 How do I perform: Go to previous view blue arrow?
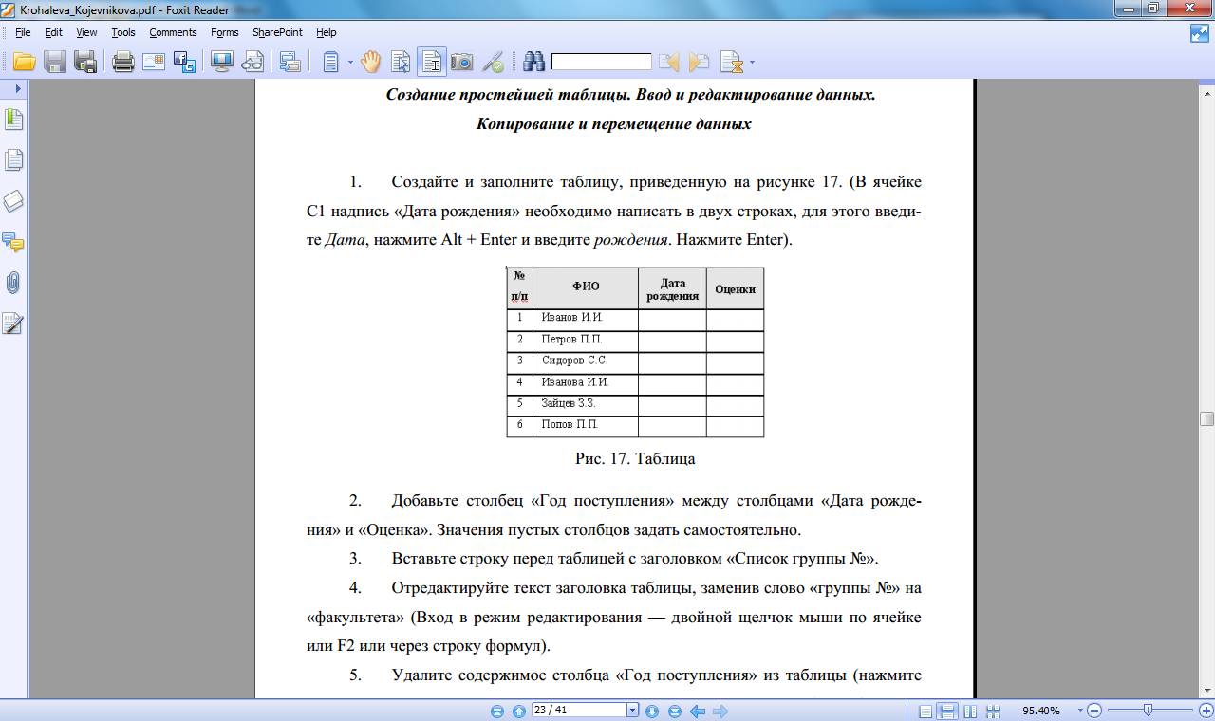point(698,711)
